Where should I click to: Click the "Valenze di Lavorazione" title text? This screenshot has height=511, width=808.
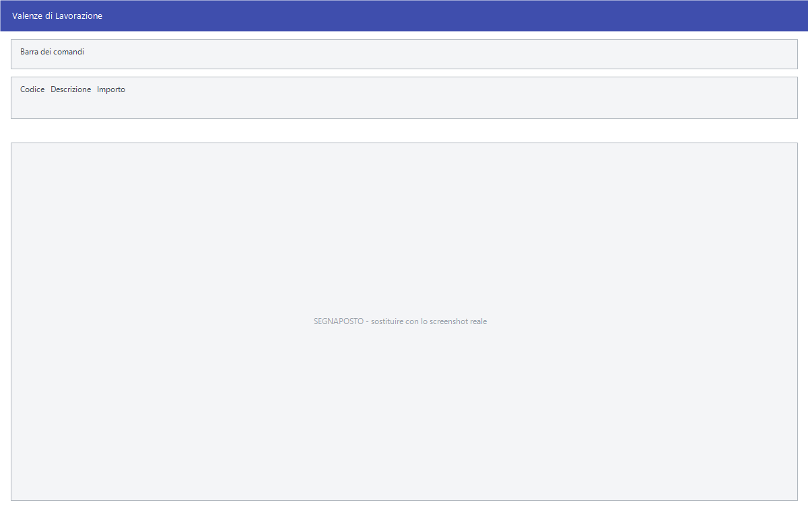point(57,15)
